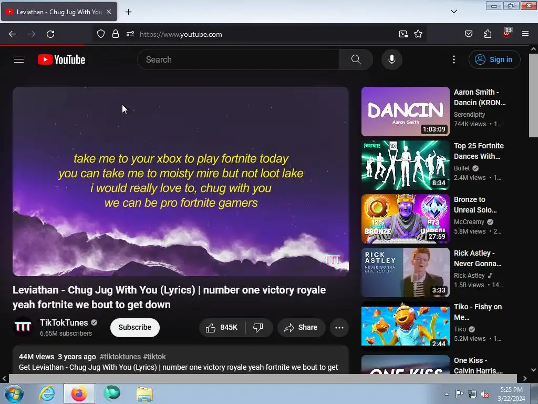
Task: Dislike the video with thumbs down
Action: click(x=258, y=327)
